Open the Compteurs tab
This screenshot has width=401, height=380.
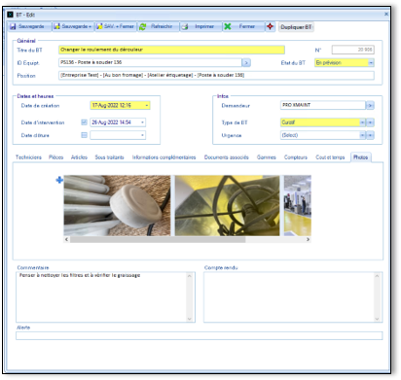point(296,157)
